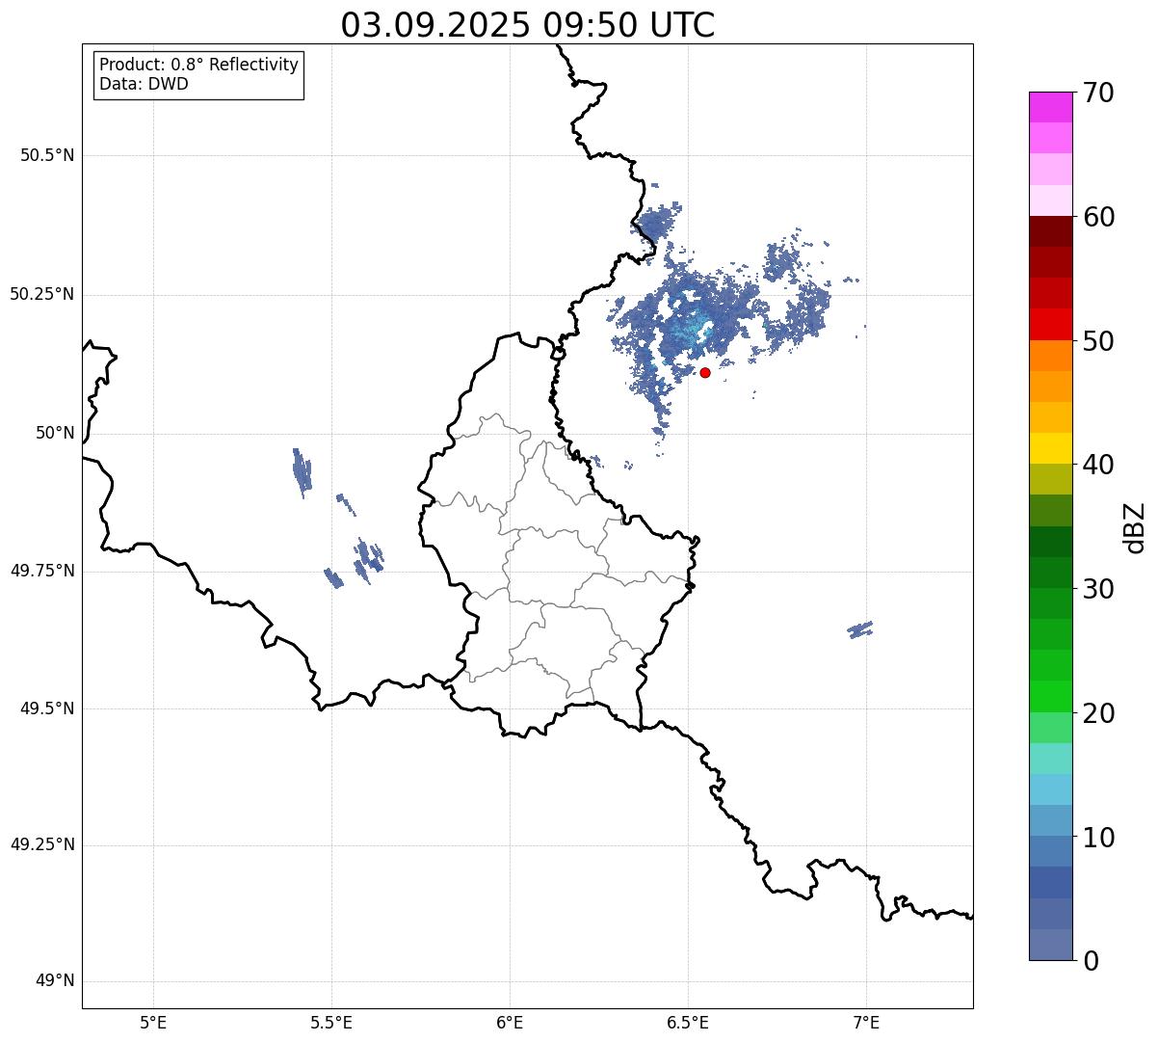The height and width of the screenshot is (1042, 1158).
Task: Click the orange swatch just below 50 dBZ
Action: tap(1051, 356)
